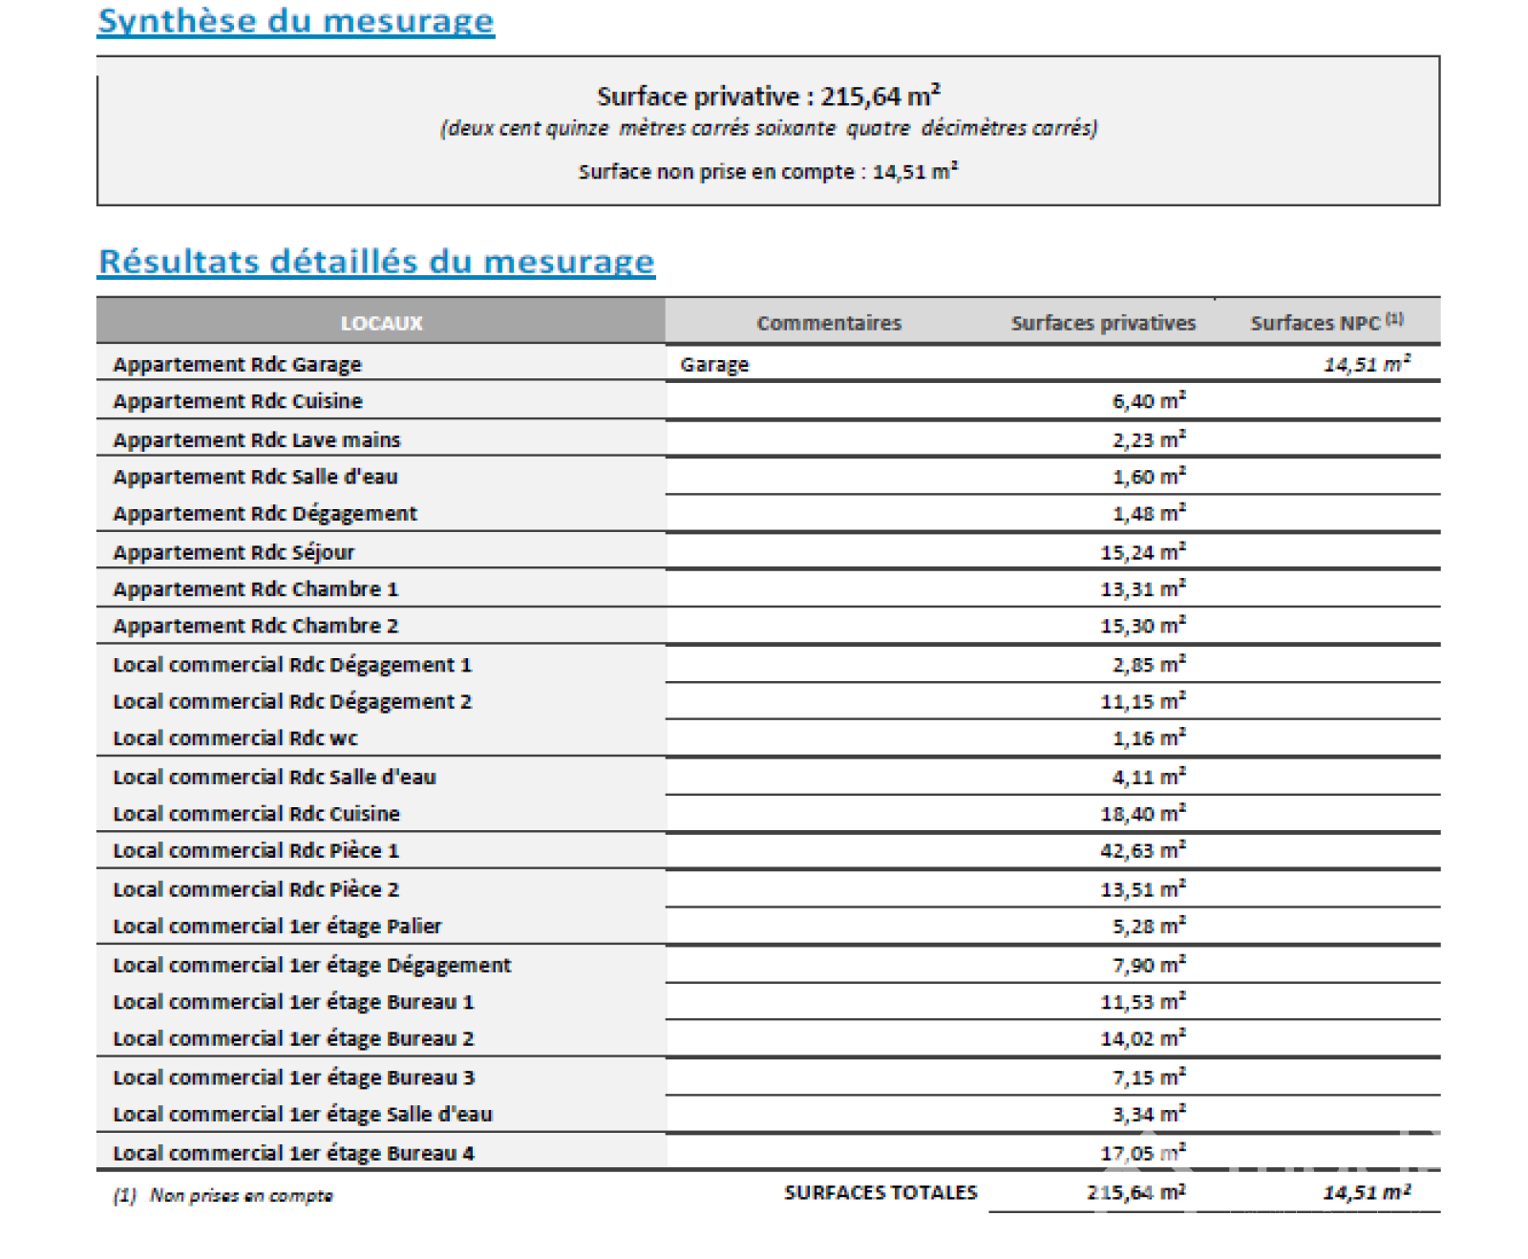Image resolution: width=1528 pixels, height=1259 pixels.
Task: Select the 'Appartement Rdc Cuisine' row label
Action: click(238, 401)
